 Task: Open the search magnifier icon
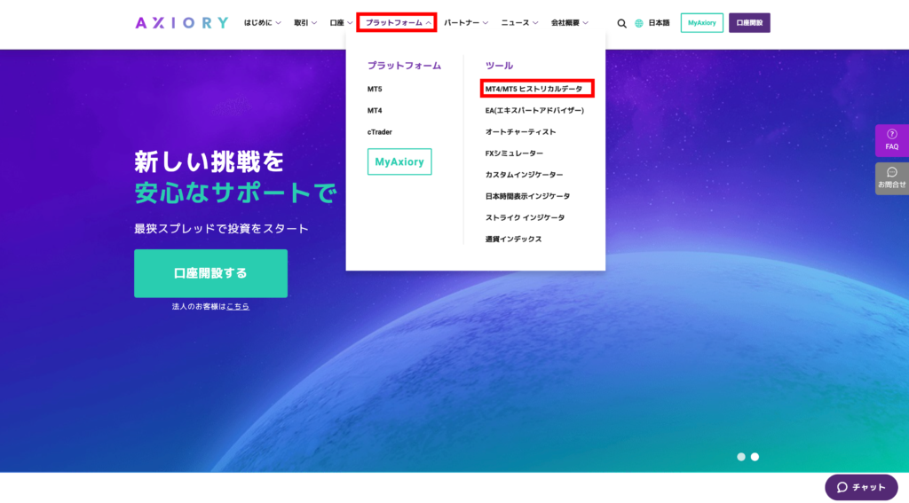[x=621, y=23]
